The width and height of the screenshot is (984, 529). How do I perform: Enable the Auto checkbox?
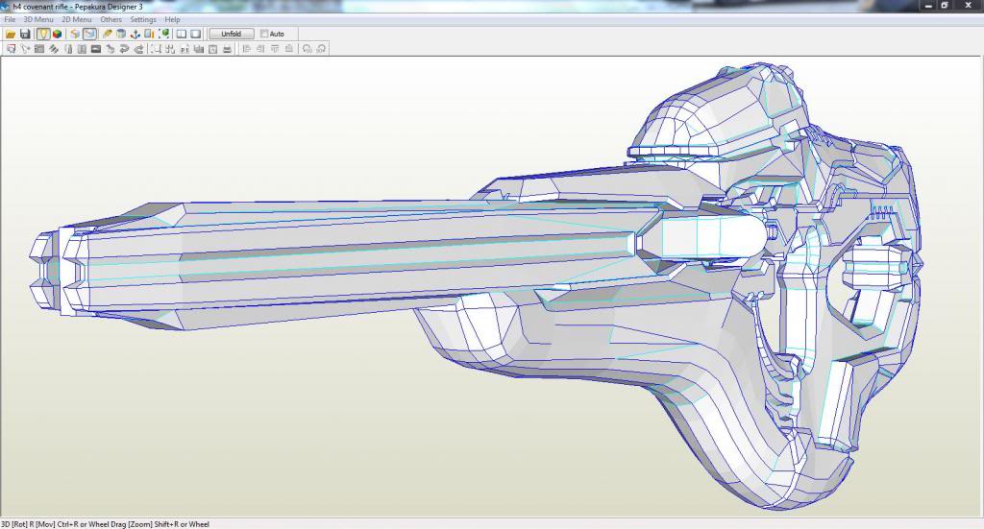[x=264, y=34]
